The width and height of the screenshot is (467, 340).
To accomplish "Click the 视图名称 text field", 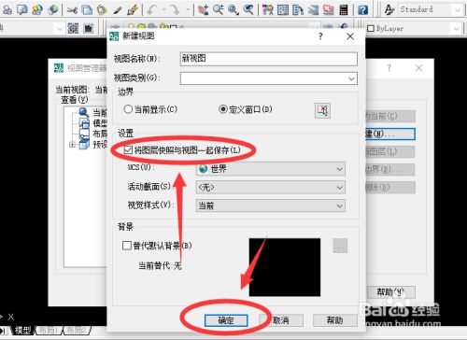I will pyautogui.click(x=269, y=59).
